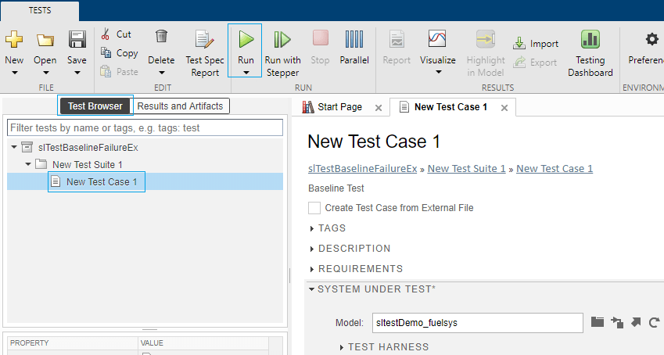
Task: Select New Test Case 1 in the tree
Action: (x=102, y=181)
